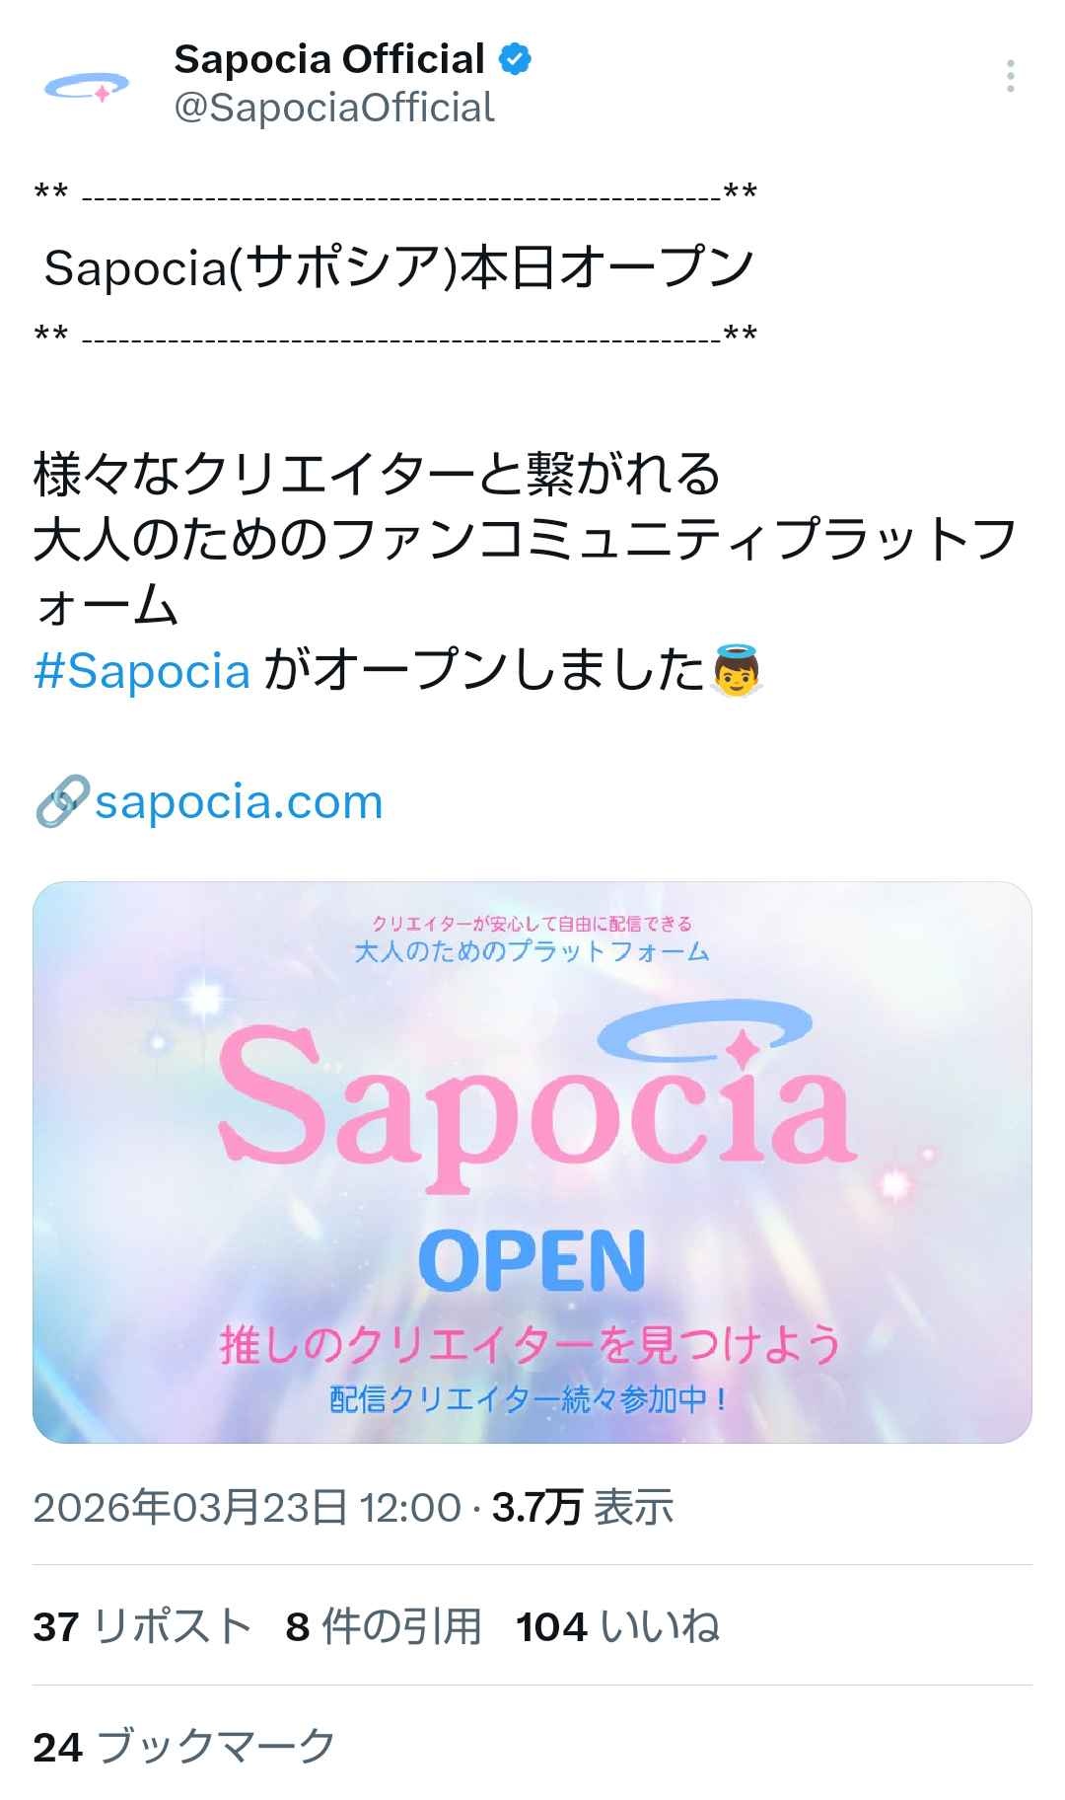This screenshot has width=1065, height=1800.
Task: Tap the chain link emoji icon
Action: tap(62, 801)
